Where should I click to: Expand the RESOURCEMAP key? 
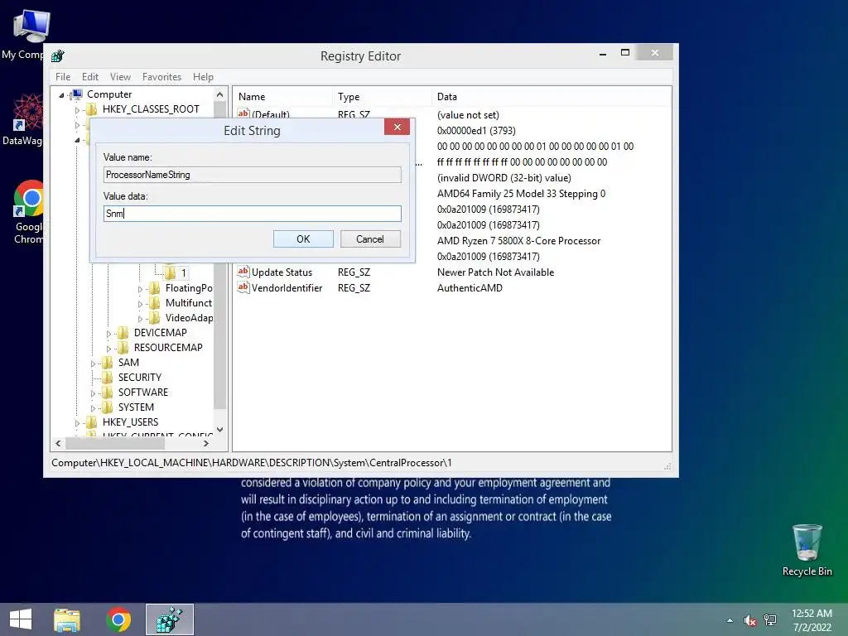pyautogui.click(x=108, y=349)
